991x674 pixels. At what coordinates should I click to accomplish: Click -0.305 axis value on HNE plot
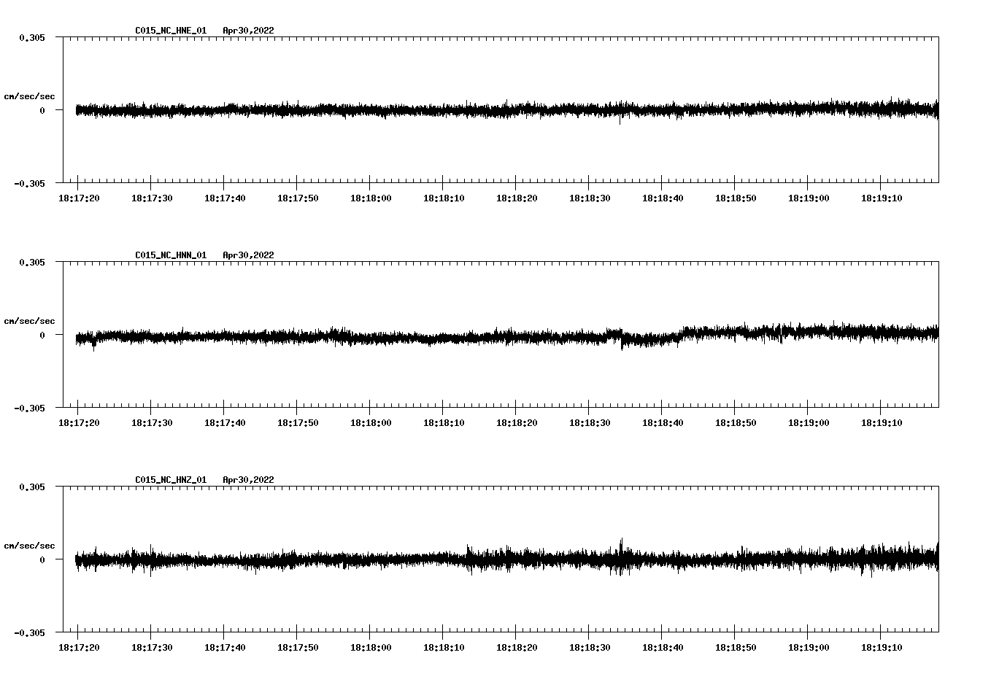pos(29,183)
